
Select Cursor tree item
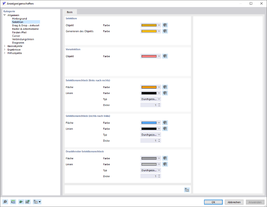[x=16, y=36]
